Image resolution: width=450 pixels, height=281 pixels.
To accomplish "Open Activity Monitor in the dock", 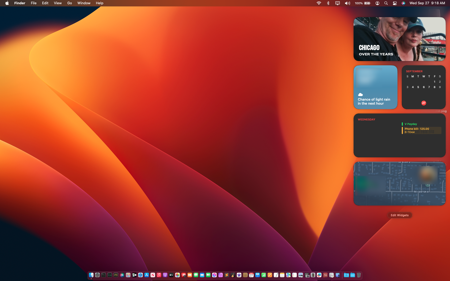I will (110, 275).
